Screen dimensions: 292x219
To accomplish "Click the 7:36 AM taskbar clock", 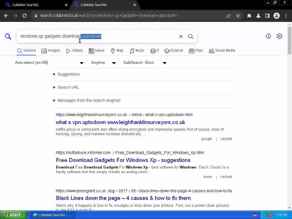I will pyautogui.click(x=281, y=215).
